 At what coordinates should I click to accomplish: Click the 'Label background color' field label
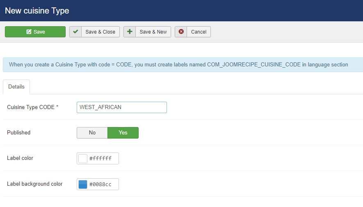point(35,184)
